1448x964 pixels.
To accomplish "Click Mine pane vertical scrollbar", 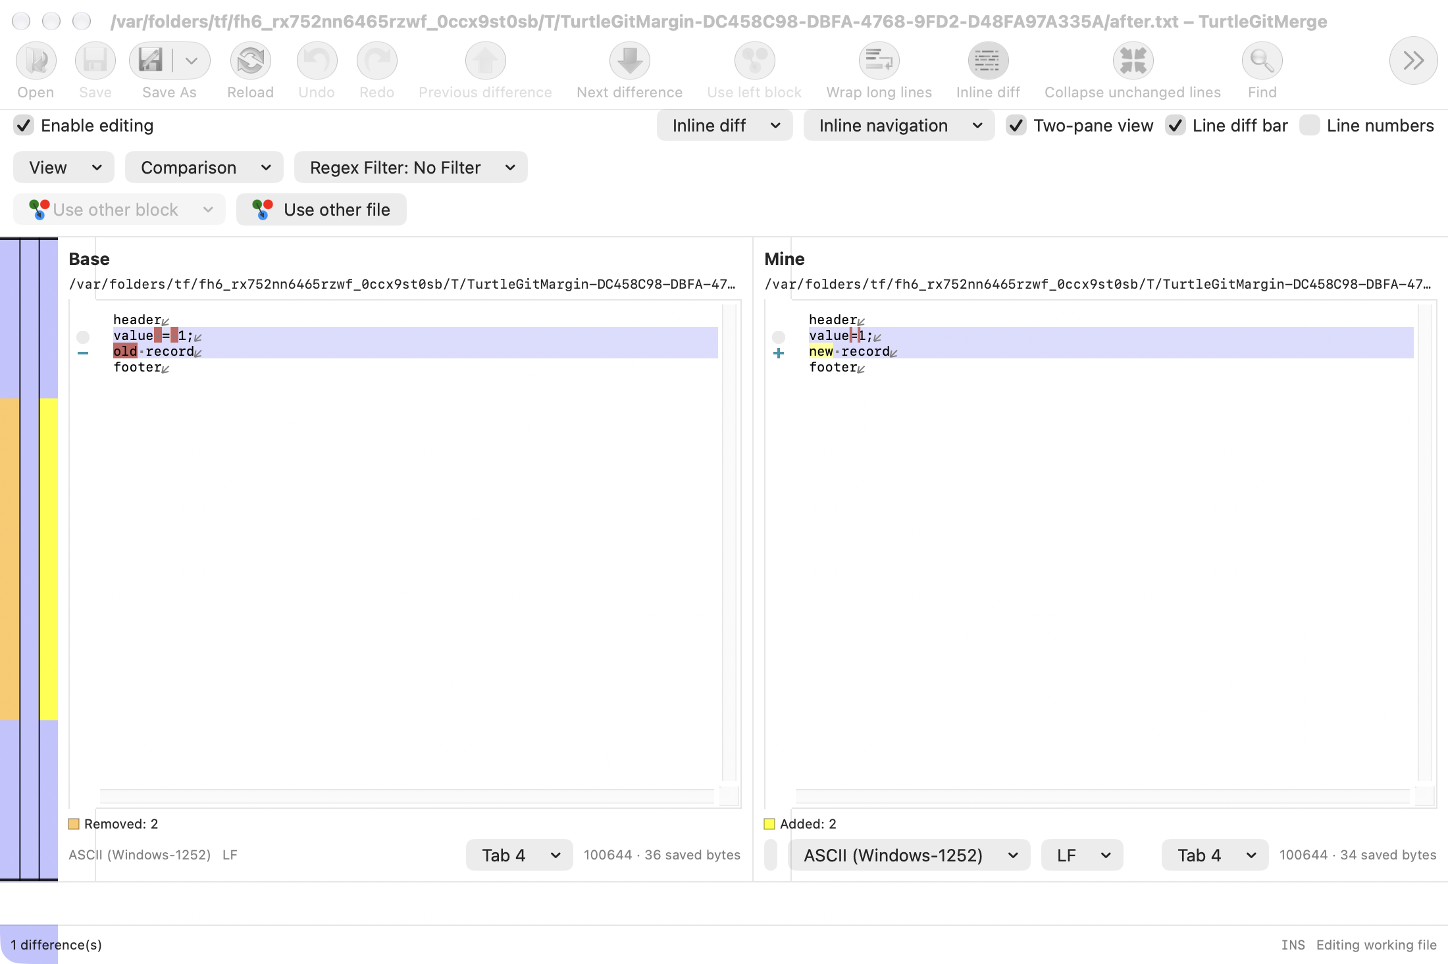I will (x=1425, y=543).
